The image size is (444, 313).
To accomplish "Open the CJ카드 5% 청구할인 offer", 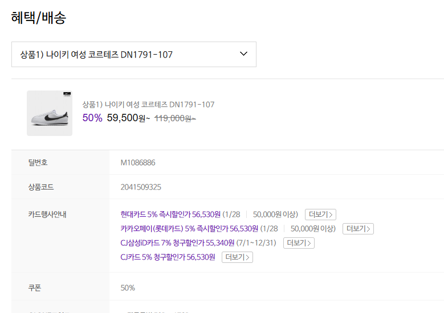I will click(168, 257).
